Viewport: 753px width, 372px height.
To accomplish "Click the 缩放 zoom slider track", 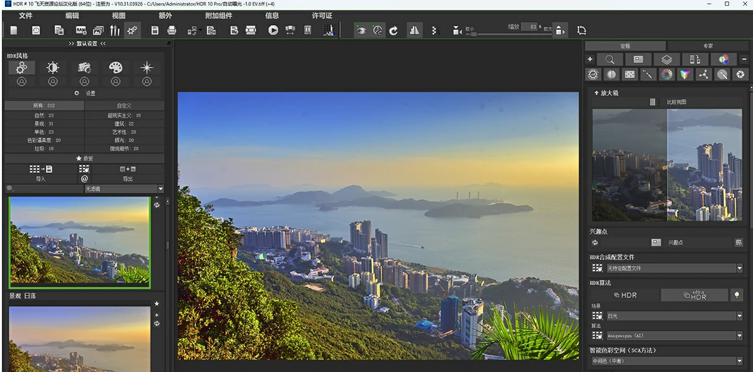I will coord(508,34).
